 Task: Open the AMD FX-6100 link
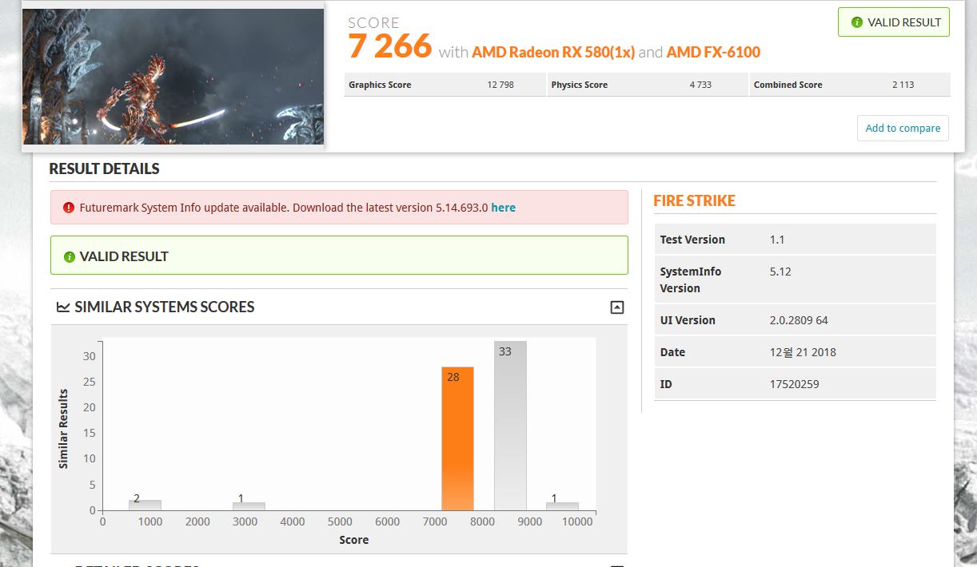coord(713,52)
